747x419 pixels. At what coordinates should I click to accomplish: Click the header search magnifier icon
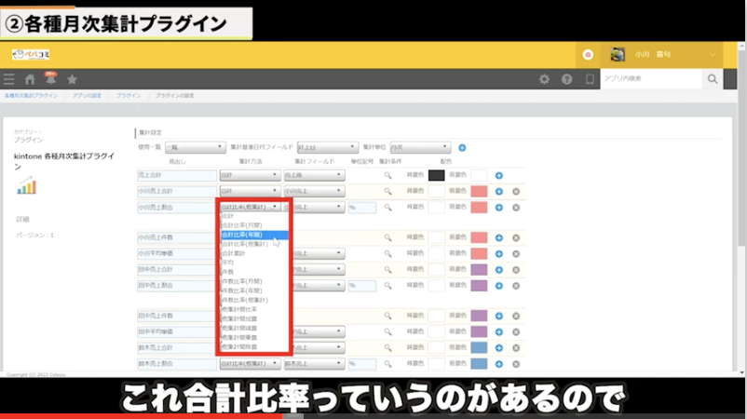point(713,80)
